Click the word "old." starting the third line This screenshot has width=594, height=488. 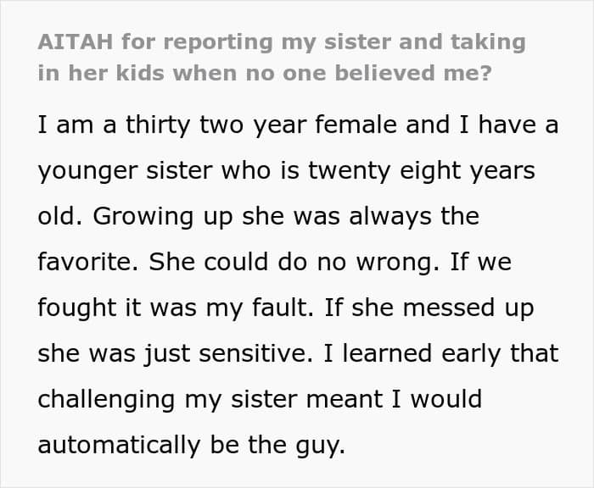click(60, 216)
